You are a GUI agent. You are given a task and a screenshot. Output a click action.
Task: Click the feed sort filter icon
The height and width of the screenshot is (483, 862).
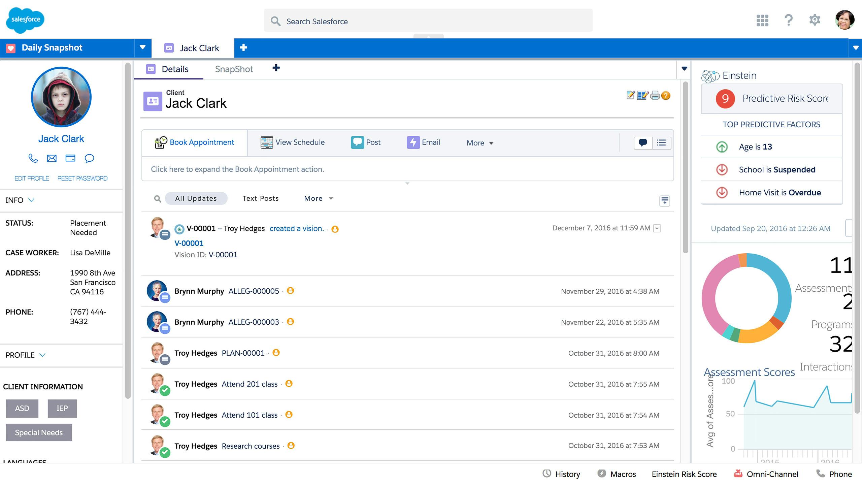tap(664, 201)
